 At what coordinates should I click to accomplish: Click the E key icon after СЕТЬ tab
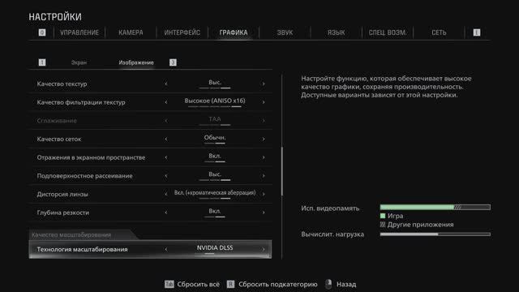click(477, 32)
